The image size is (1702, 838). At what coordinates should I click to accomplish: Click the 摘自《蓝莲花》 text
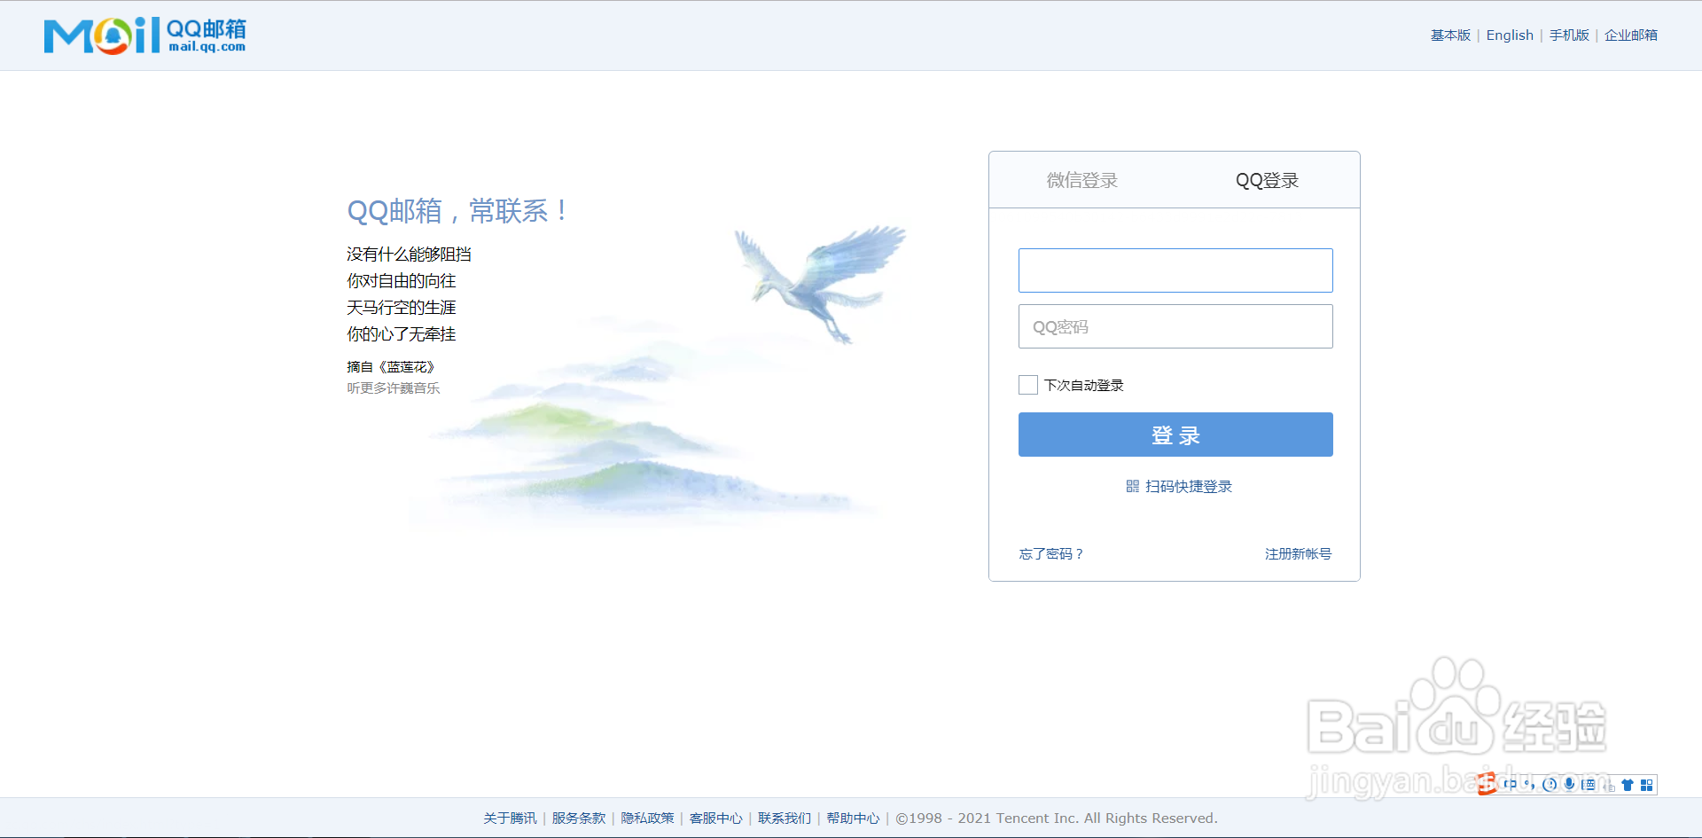tap(391, 366)
